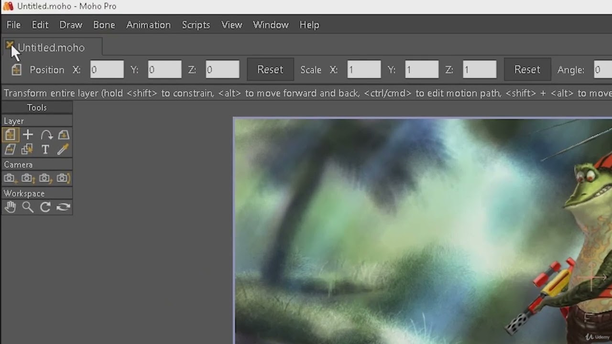Screen dimensions: 612x344
Task: Click the Transform Layer icon in options bar
Action: click(x=16, y=70)
